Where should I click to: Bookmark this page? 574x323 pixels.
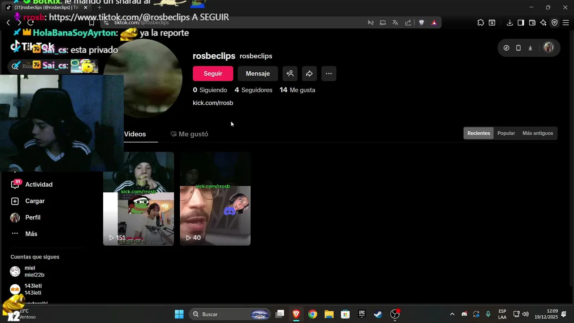pyautogui.click(x=91, y=22)
